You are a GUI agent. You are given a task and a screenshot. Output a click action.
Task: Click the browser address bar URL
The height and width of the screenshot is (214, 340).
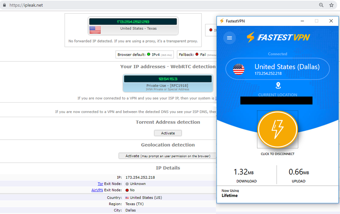click(26, 5)
